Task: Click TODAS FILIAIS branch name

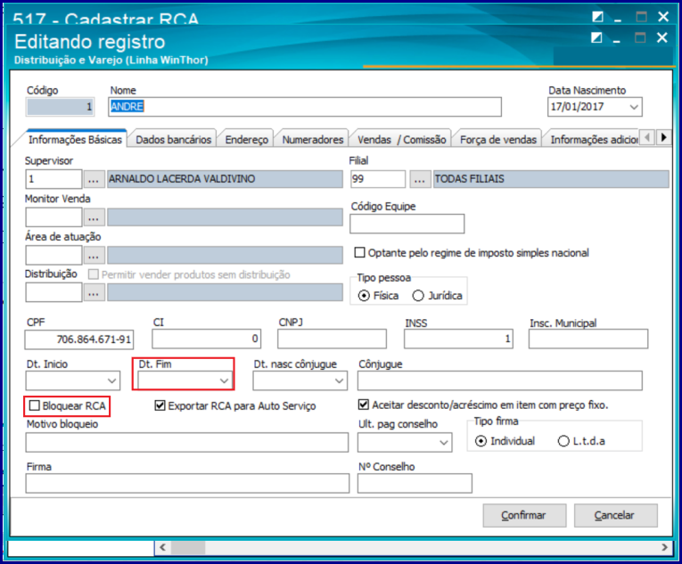Action: [551, 179]
